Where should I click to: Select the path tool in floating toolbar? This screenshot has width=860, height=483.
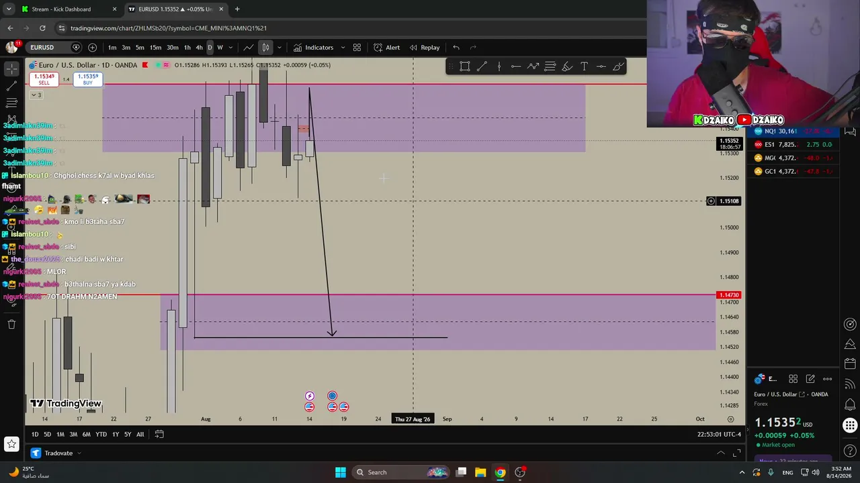point(533,66)
